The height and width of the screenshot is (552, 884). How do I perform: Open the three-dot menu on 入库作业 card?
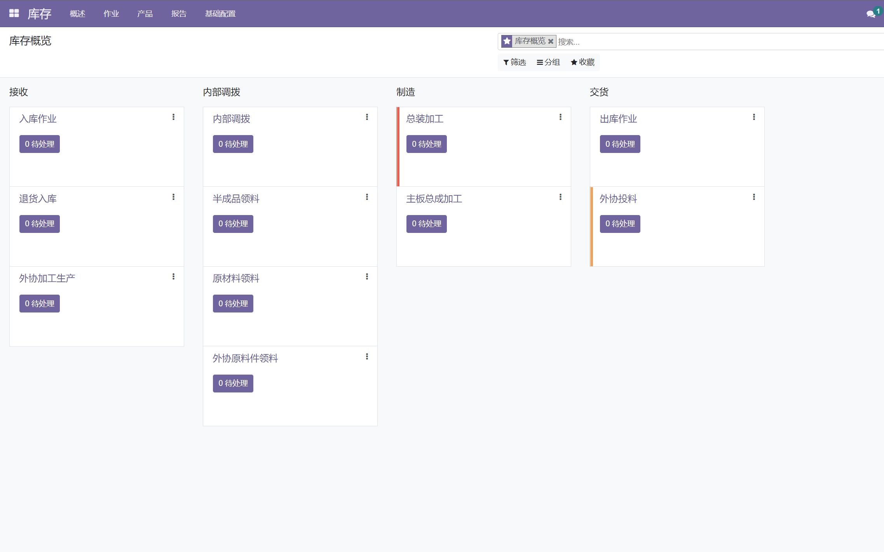coord(173,117)
